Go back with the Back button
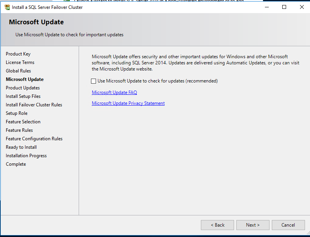310x237 pixels. pyautogui.click(x=217, y=225)
